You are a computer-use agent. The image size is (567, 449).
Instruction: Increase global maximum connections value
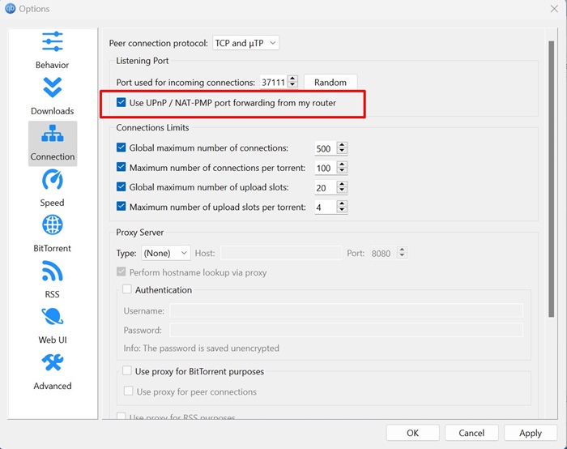[342, 145]
